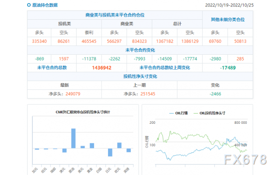Image resolution: width=280 pixels, height=175 pixels.
Task: Click the date range 2022/10/19-2022/10/25
Action: coord(229,5)
